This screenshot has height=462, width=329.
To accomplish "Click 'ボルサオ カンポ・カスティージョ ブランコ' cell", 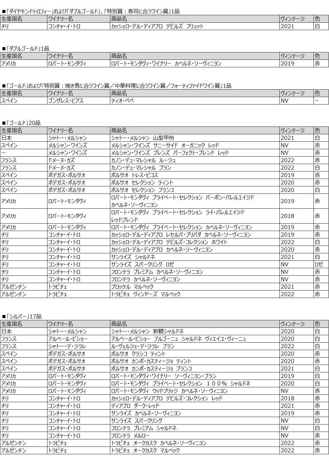I will coord(195,369).
